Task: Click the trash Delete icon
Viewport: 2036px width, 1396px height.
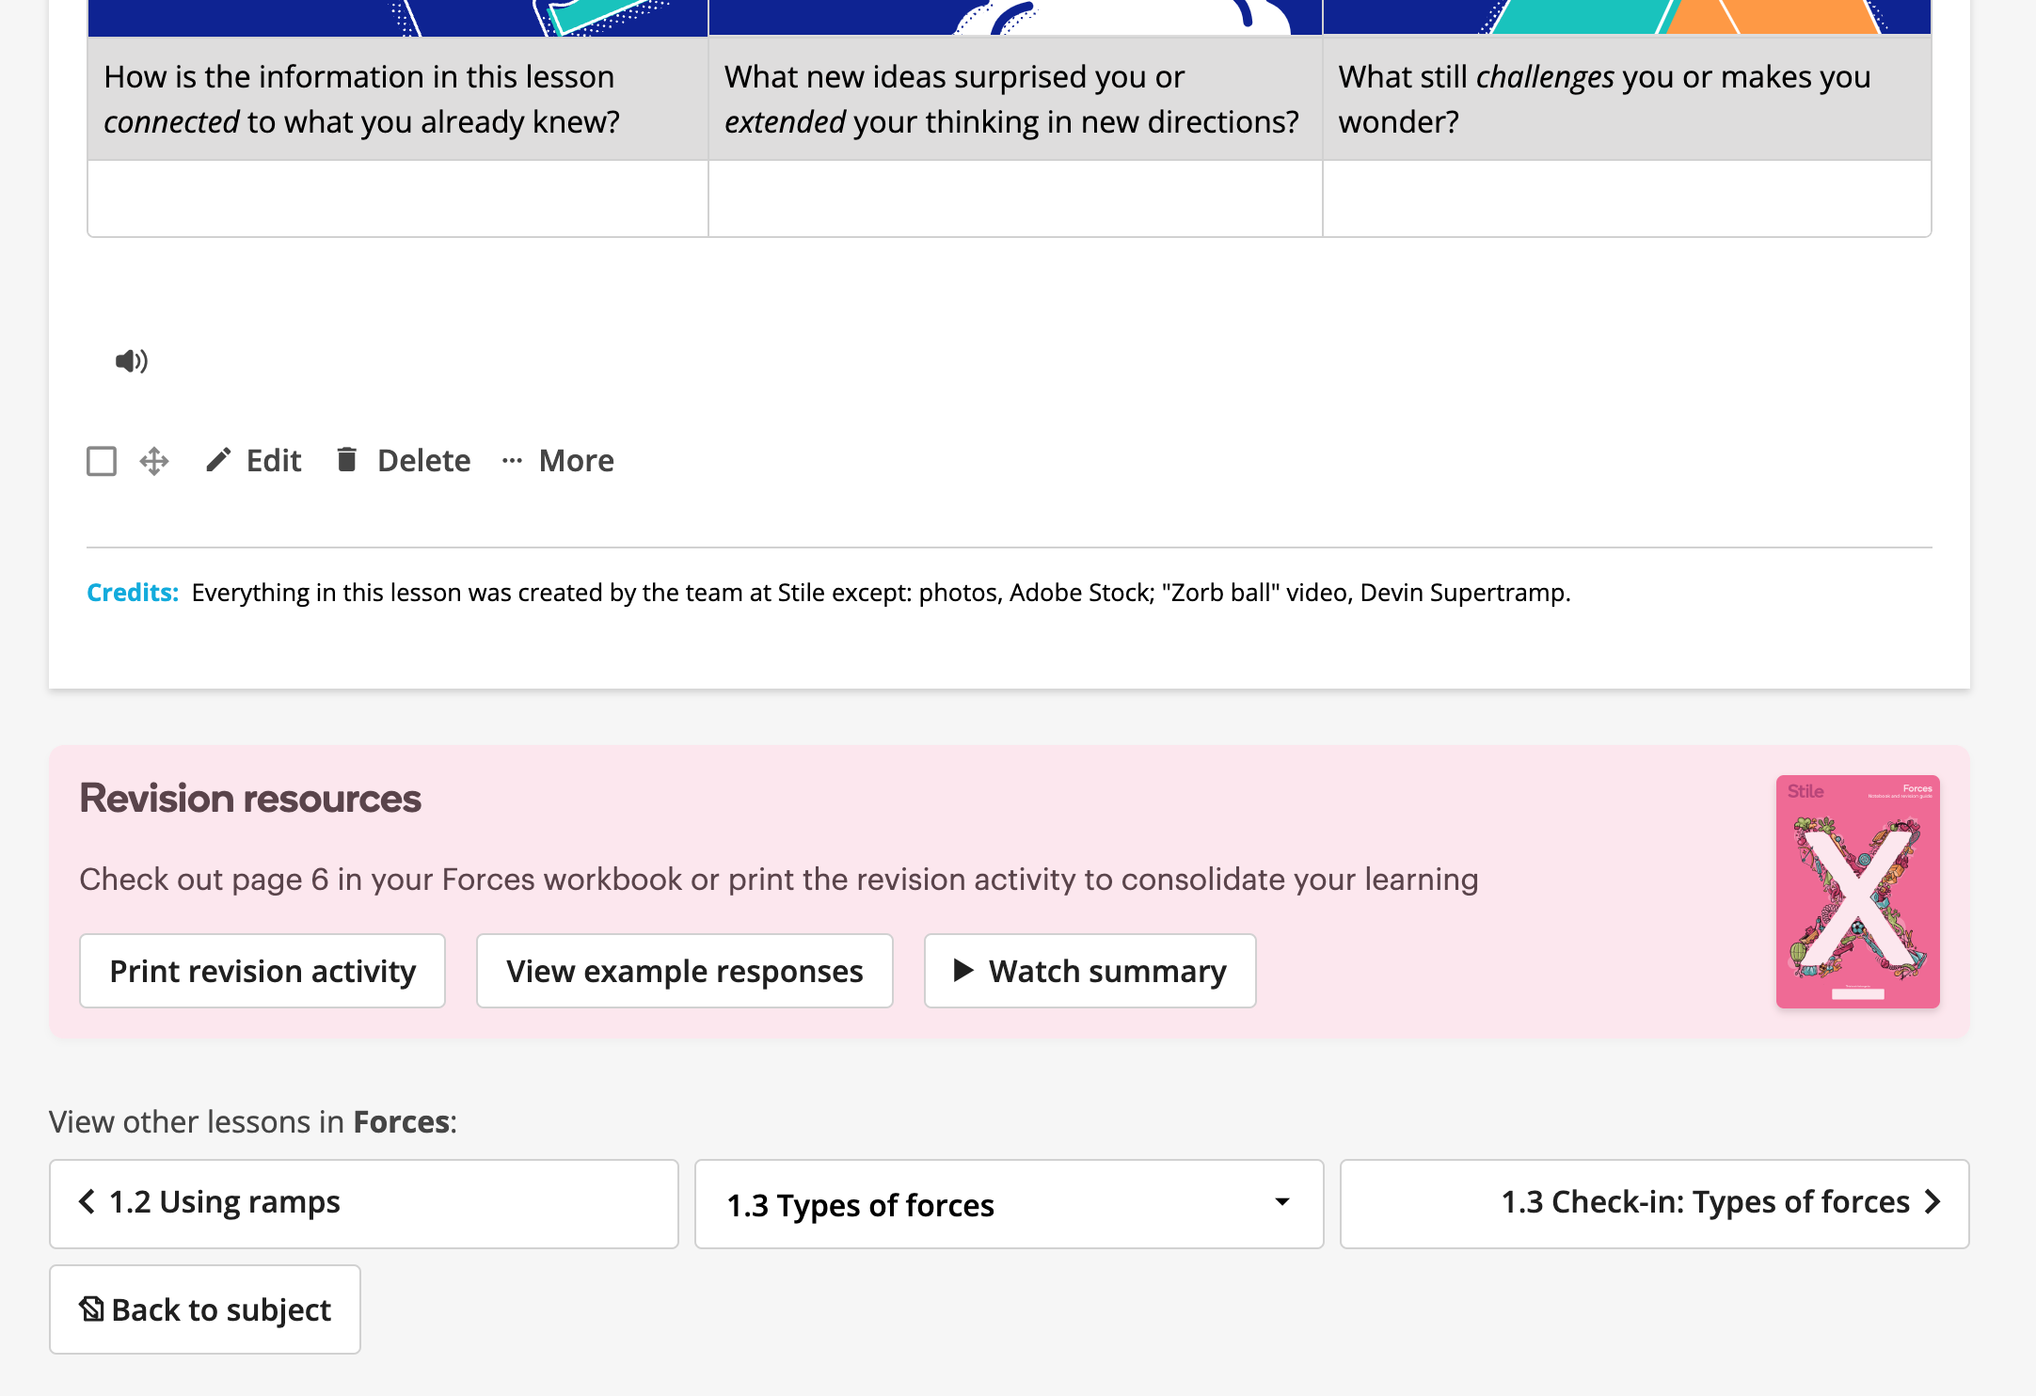Action: pos(347,460)
